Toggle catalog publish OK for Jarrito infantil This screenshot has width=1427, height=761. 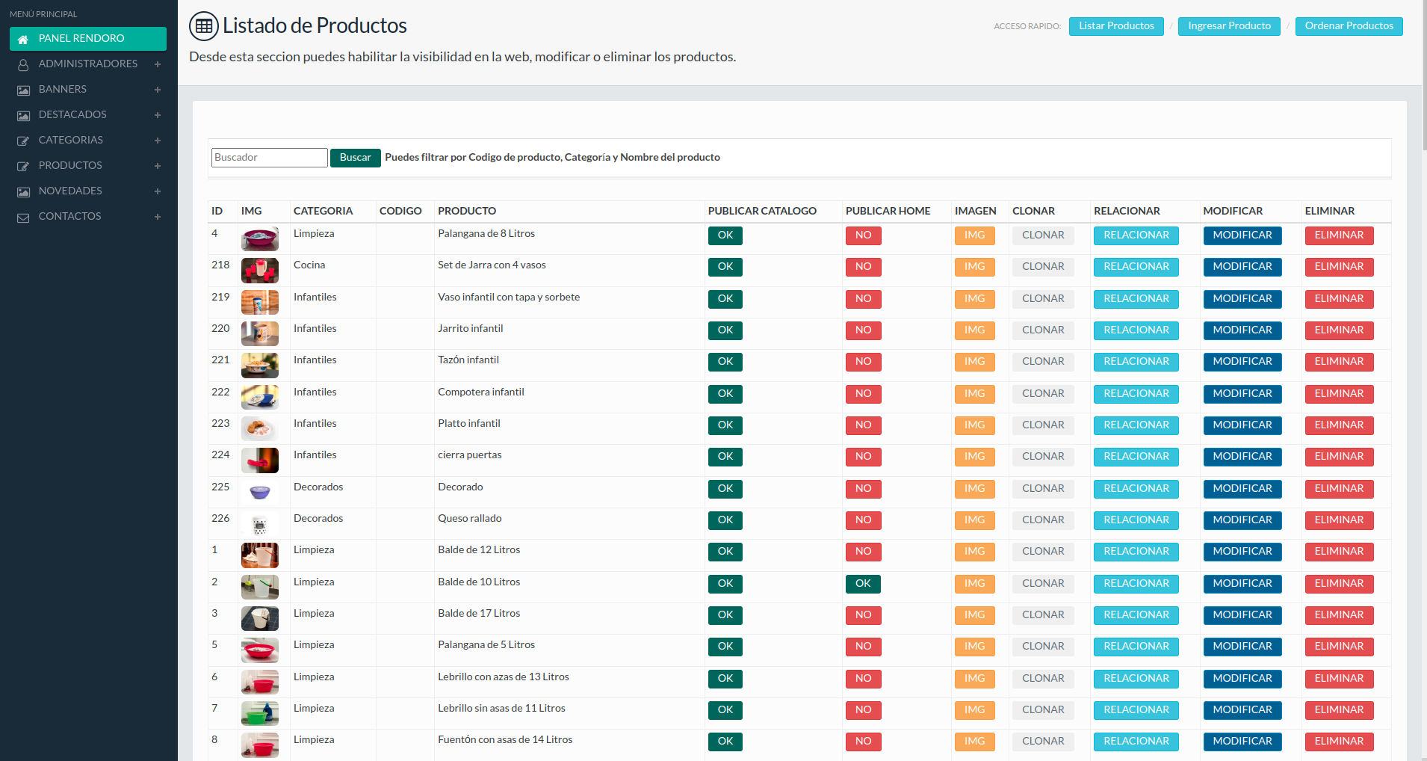(x=725, y=330)
